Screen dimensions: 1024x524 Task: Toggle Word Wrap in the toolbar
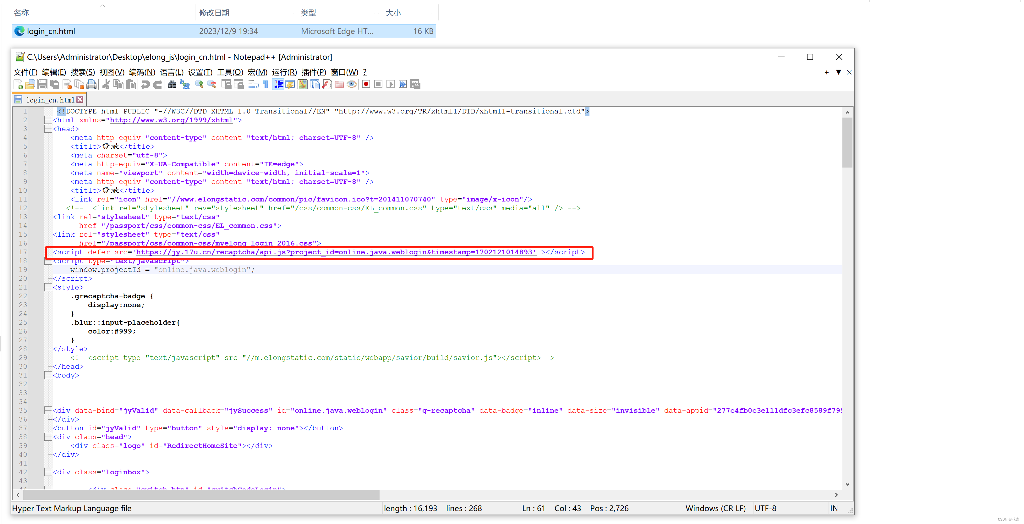[253, 84]
